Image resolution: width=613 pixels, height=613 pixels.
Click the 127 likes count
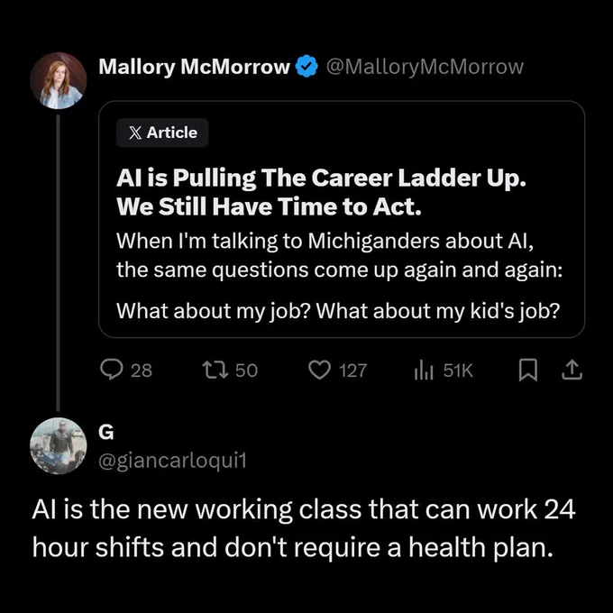352,371
